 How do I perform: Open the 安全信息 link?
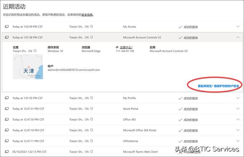tap(87, 15)
